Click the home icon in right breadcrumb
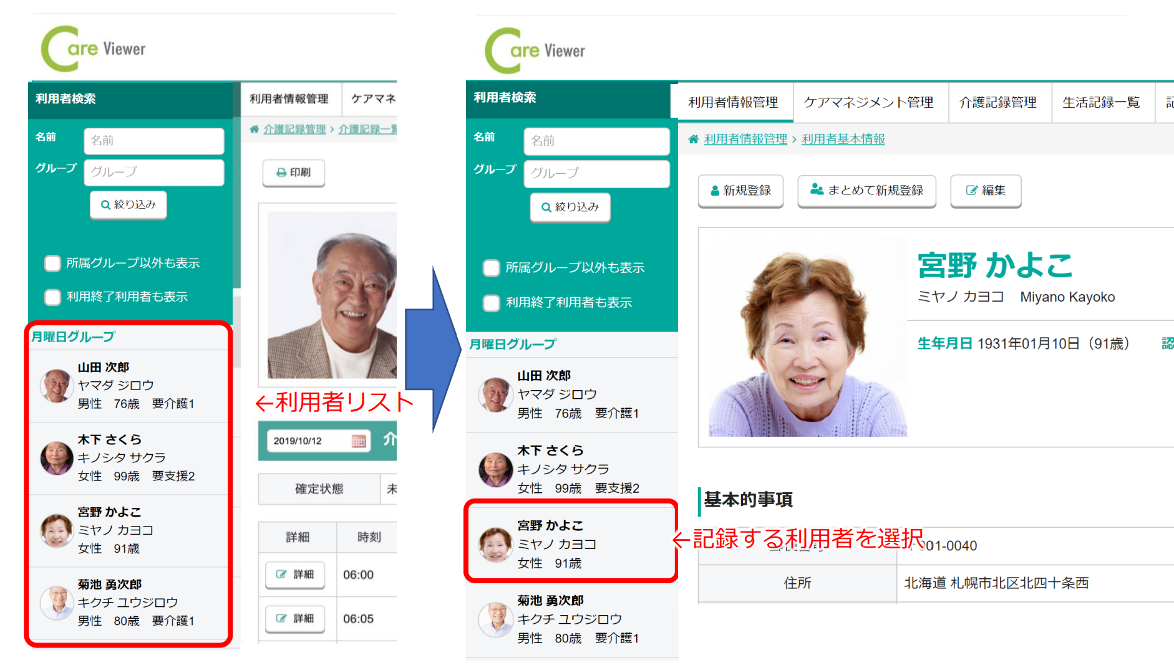The width and height of the screenshot is (1174, 668). [693, 139]
